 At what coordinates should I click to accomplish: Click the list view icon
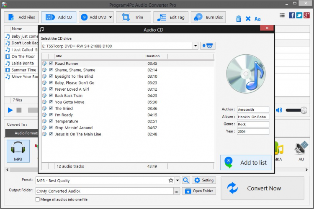pos(282,15)
